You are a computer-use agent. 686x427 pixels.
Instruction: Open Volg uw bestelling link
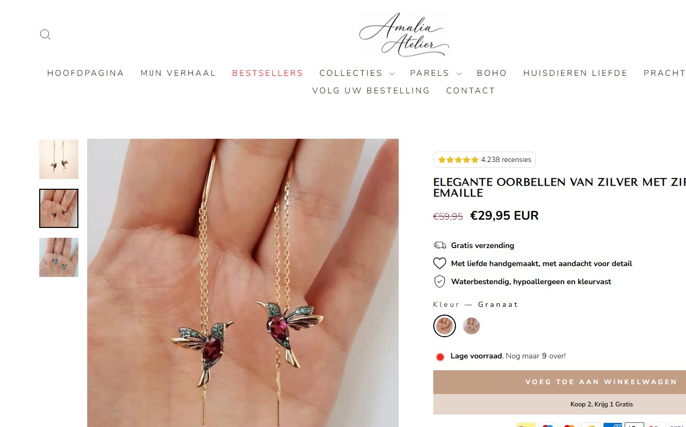pyautogui.click(x=371, y=91)
